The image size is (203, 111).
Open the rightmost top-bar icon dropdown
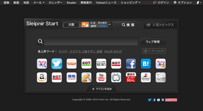click(x=199, y=3)
